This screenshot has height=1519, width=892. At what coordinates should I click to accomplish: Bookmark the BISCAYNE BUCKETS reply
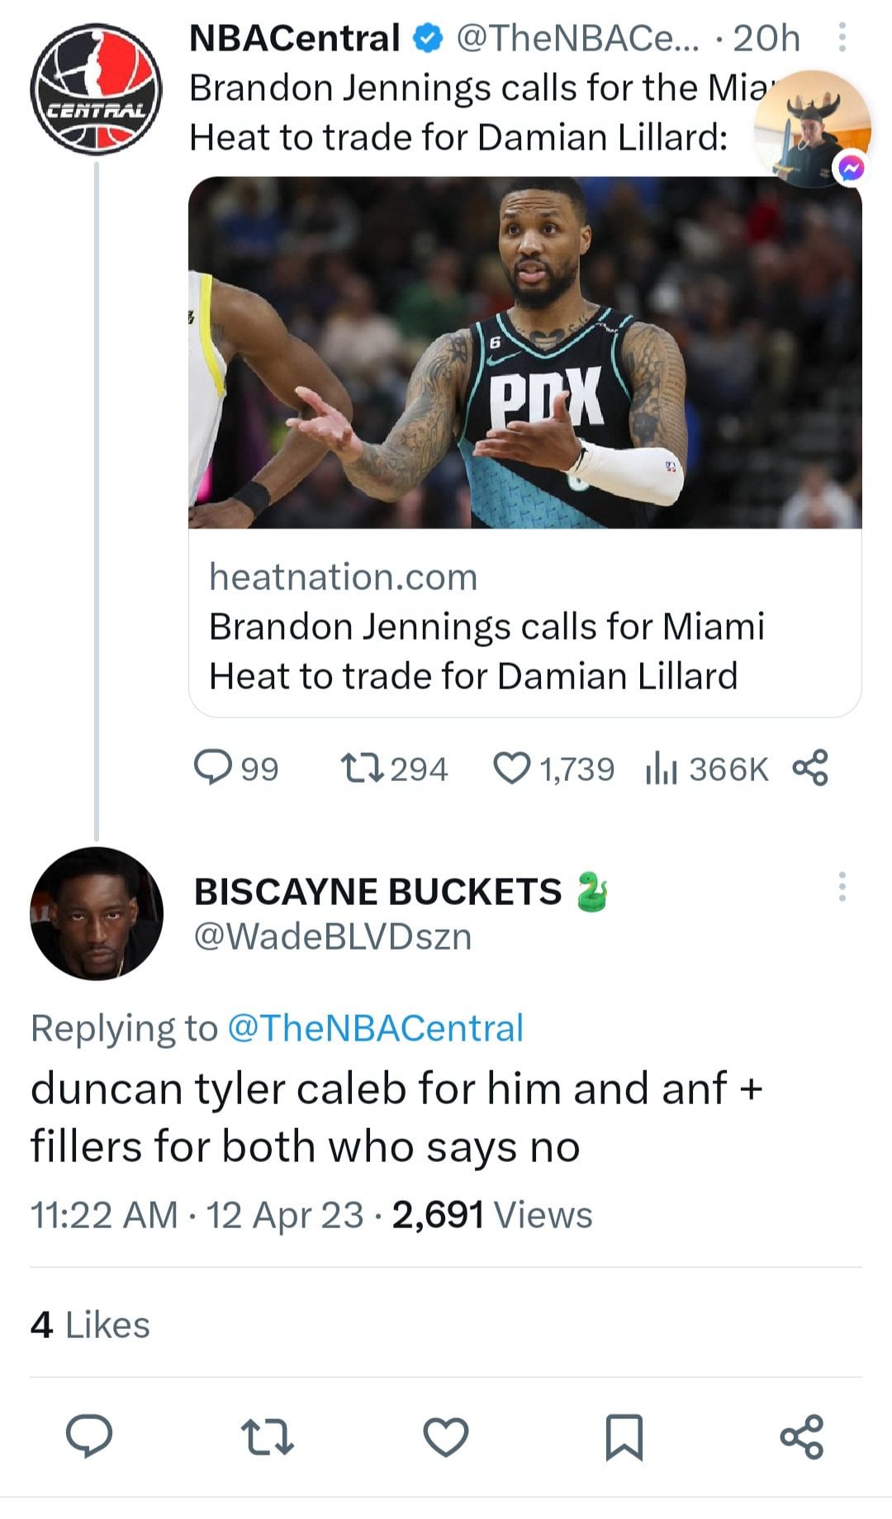tap(624, 1436)
